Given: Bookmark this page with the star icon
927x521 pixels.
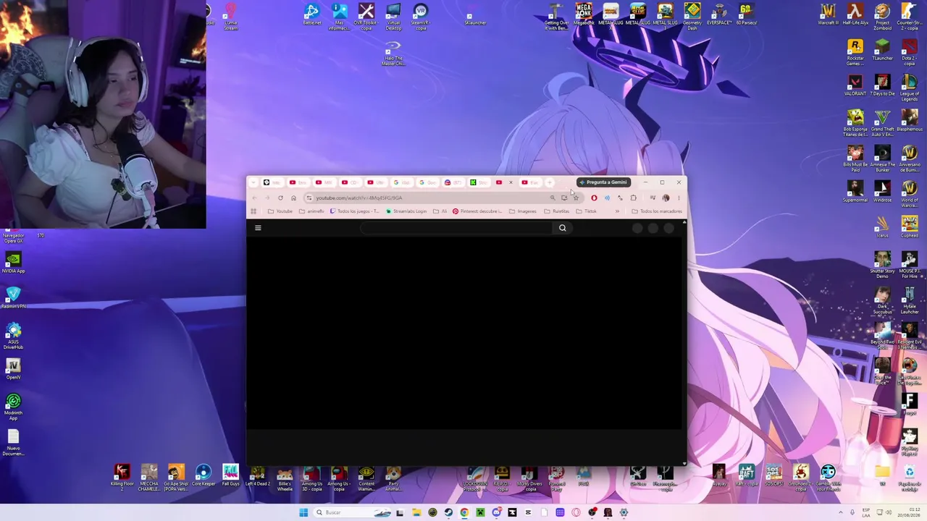Looking at the screenshot, I should click(576, 198).
